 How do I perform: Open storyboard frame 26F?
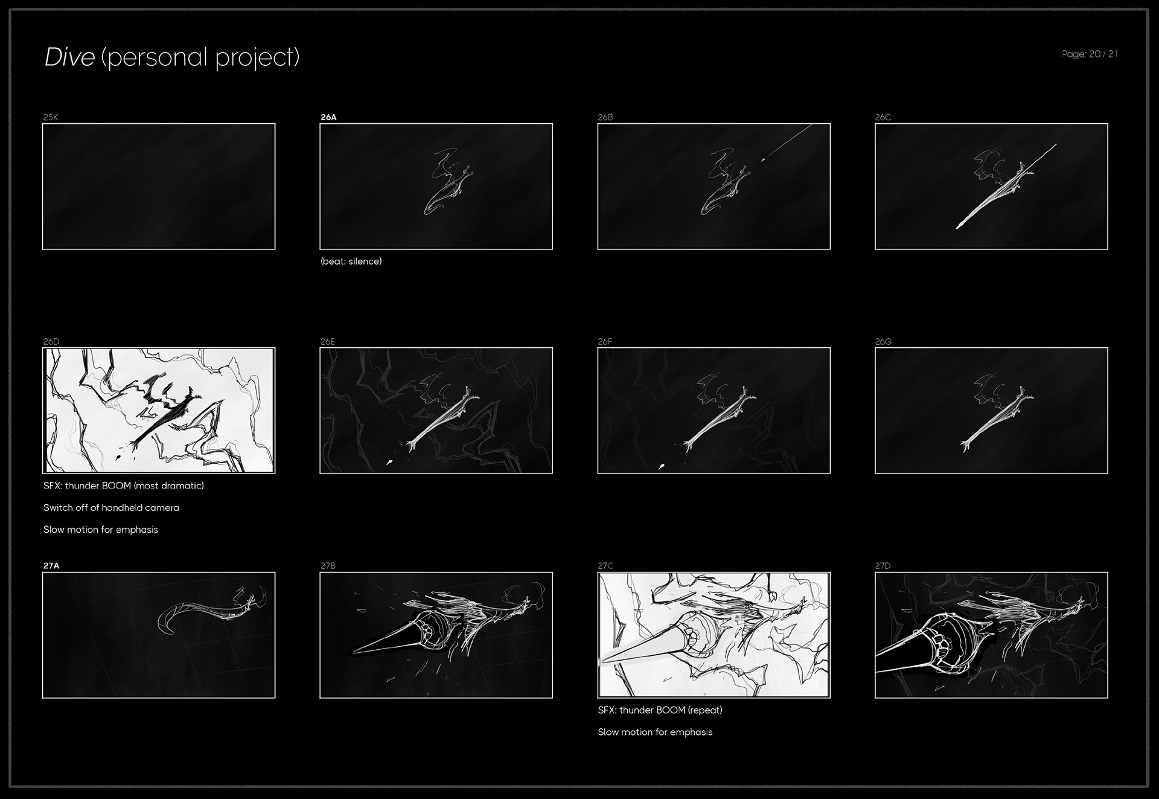point(714,411)
